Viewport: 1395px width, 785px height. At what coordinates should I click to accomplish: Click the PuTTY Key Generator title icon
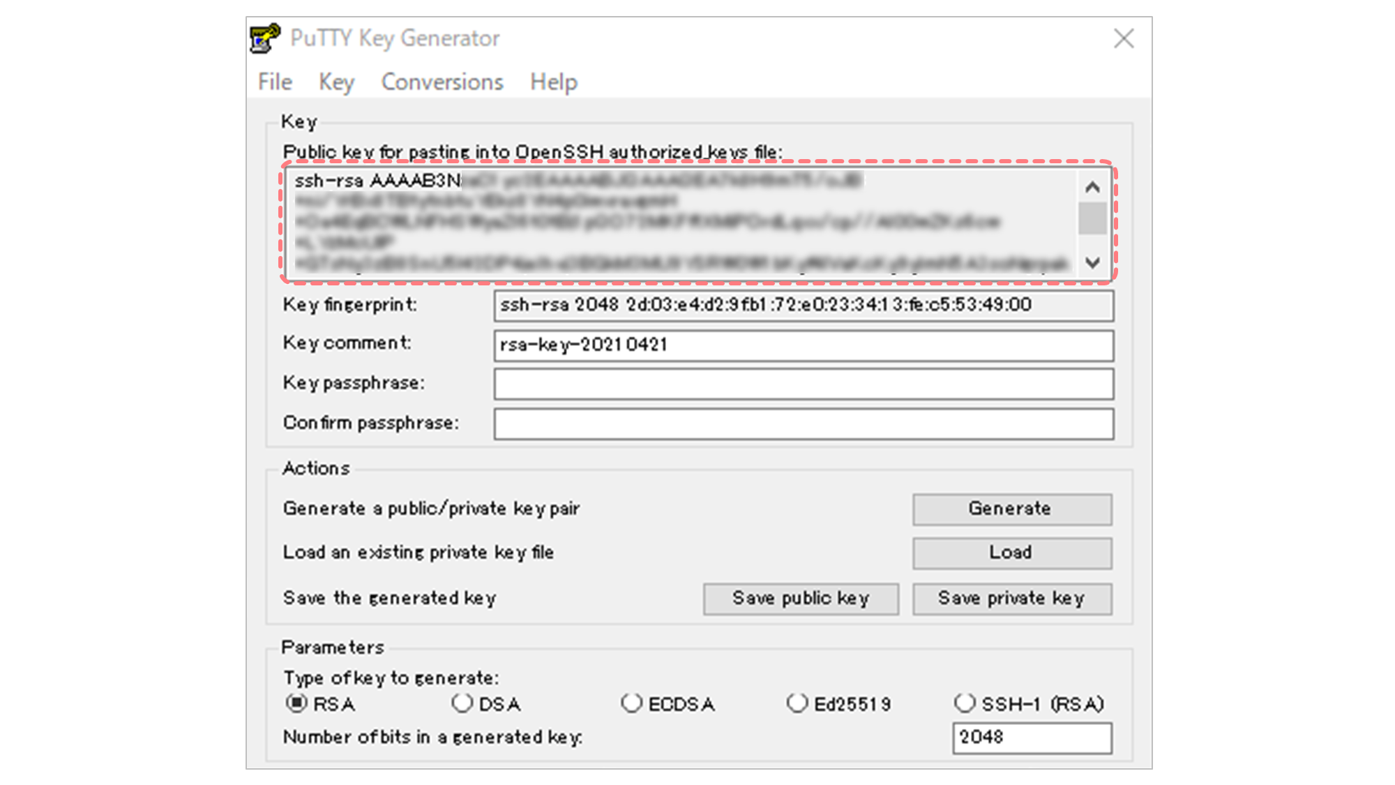265,38
